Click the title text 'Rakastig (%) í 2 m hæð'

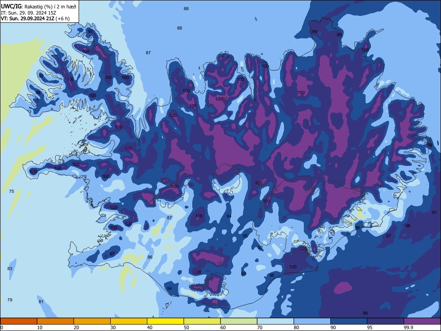coord(50,6)
